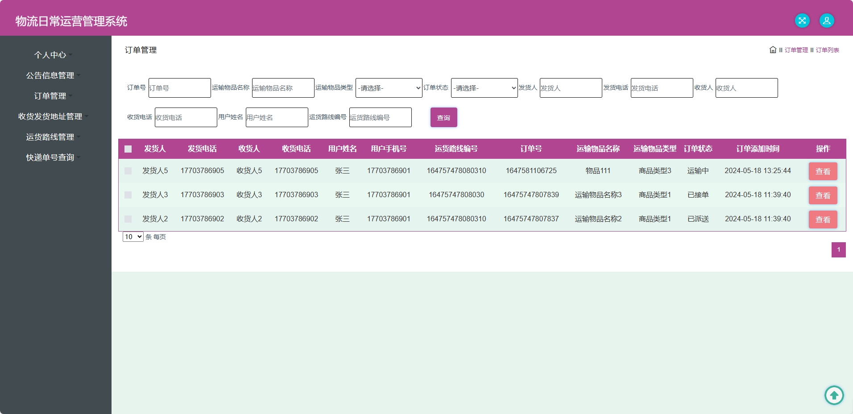This screenshot has height=414, width=853.
Task: Select 运货路线管理 in the sidebar
Action: coord(50,137)
